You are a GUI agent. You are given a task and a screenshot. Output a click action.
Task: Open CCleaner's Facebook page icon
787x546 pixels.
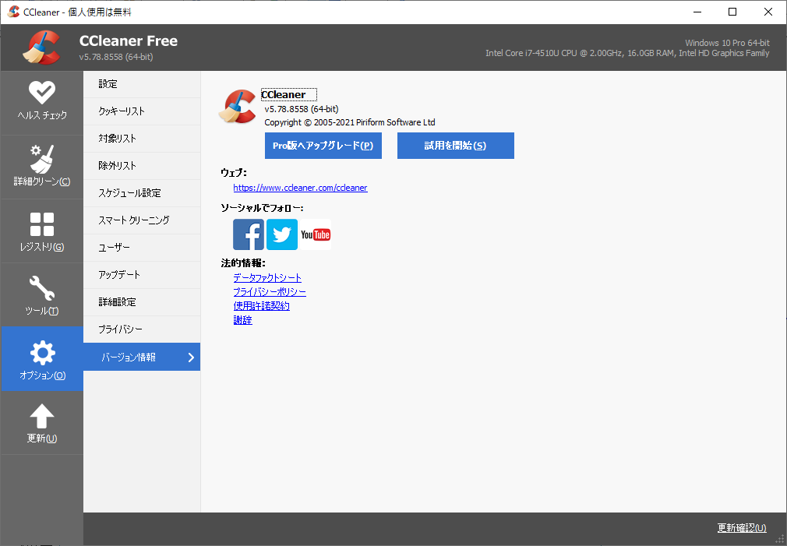pos(248,234)
